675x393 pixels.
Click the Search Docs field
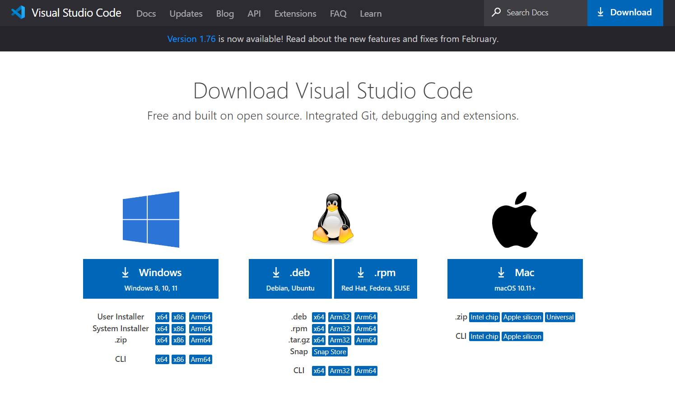535,13
